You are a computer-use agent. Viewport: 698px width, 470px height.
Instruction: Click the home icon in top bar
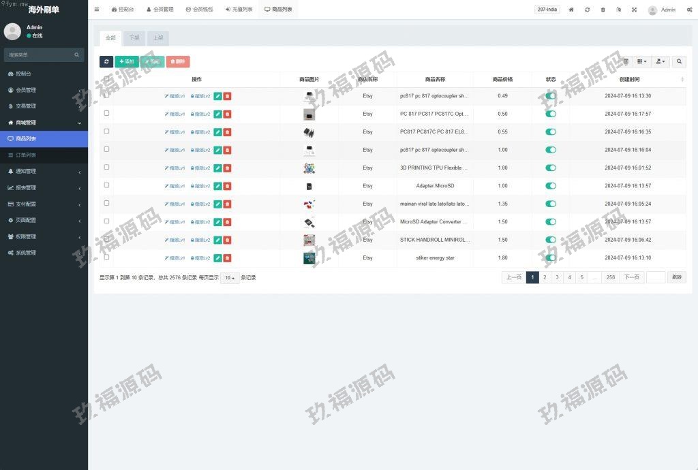[x=571, y=10]
